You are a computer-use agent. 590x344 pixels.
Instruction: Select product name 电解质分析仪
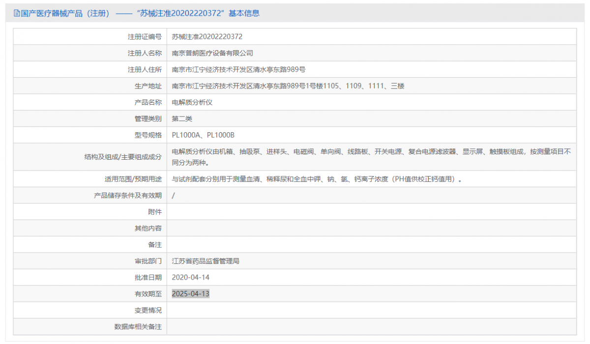192,102
